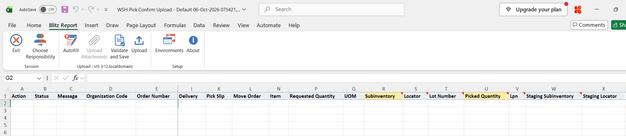Viewport: 626px width, 136px height.
Task: Open the File menu
Action: [x=12, y=25]
